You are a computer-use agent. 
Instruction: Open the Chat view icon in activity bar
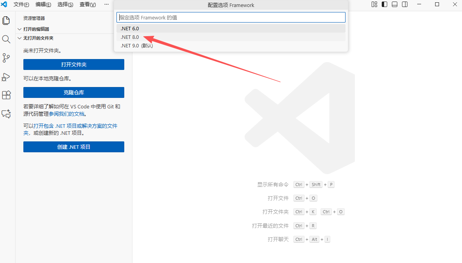tap(6, 114)
